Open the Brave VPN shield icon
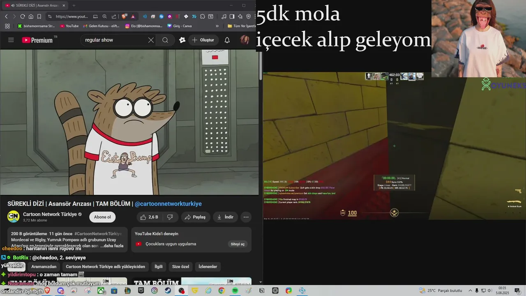Screen dimensions: 526x296 [249, 16]
